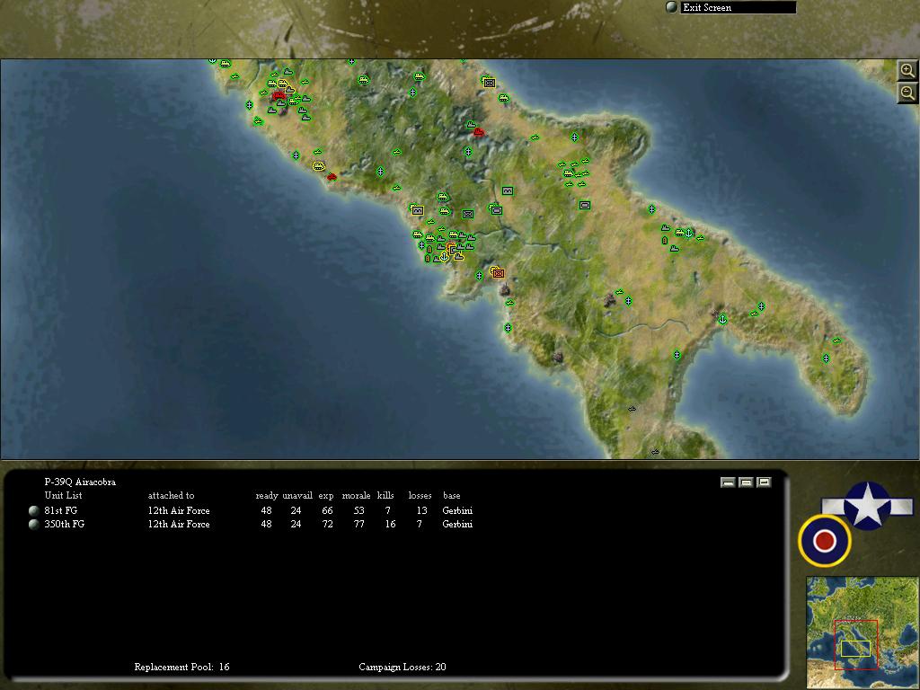
Task: Select the tank icon at the top center of the map
Action: 419,76
